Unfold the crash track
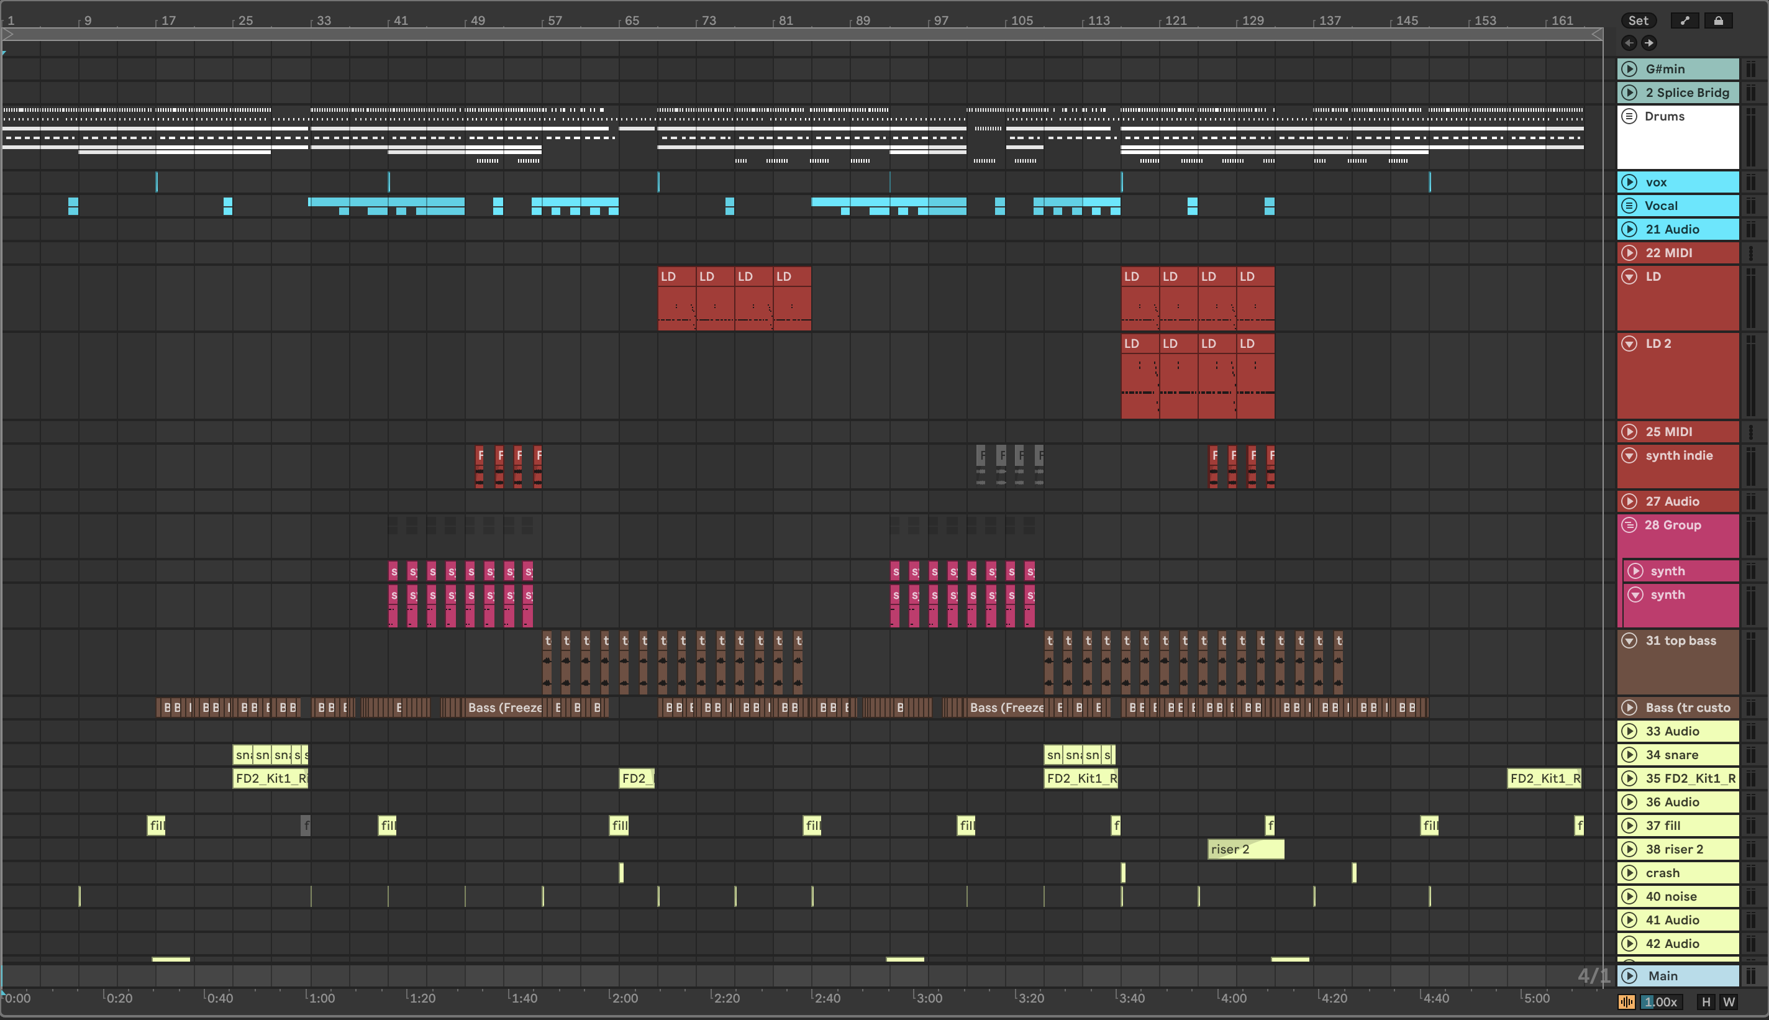This screenshot has width=1769, height=1020. point(1629,873)
